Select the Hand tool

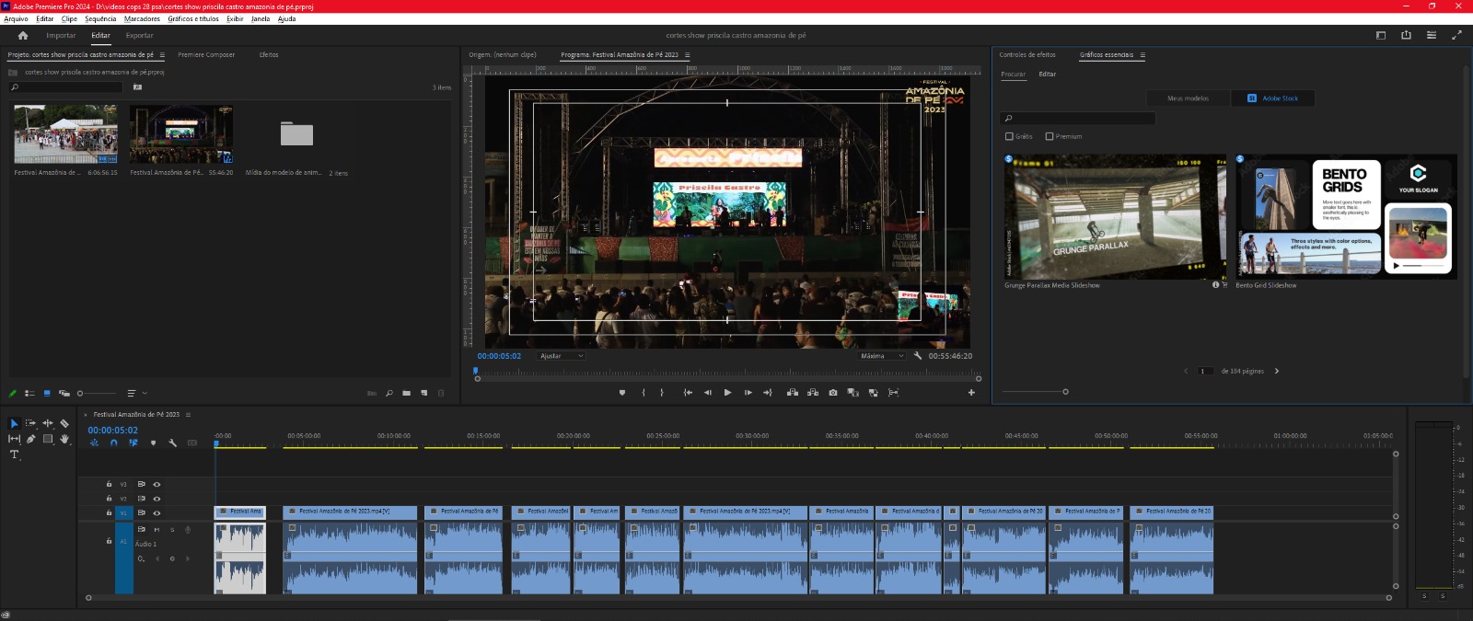pyautogui.click(x=64, y=439)
